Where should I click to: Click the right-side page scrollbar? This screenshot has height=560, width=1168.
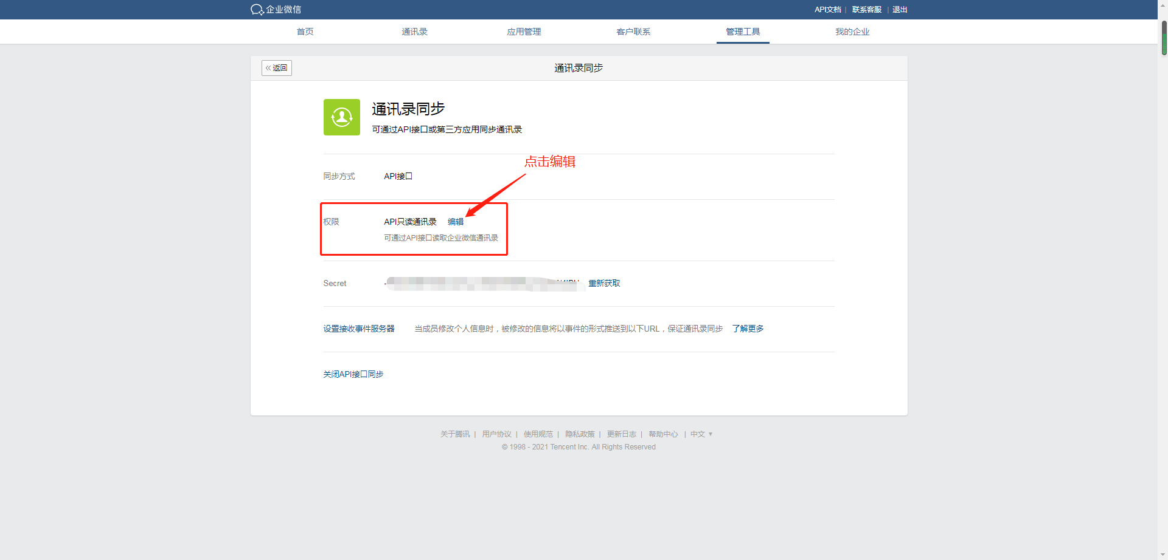(1163, 38)
